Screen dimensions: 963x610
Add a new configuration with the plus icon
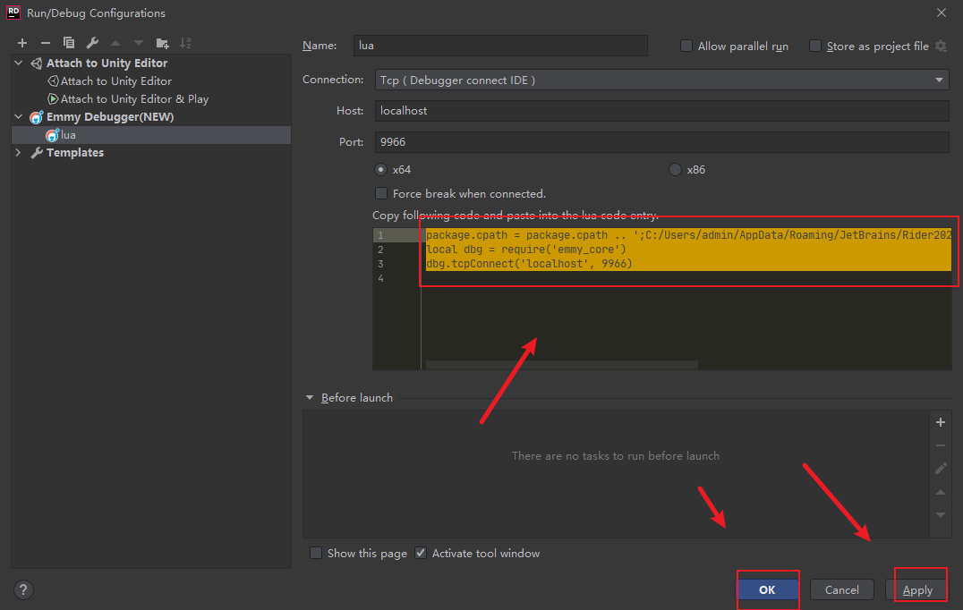pos(22,43)
